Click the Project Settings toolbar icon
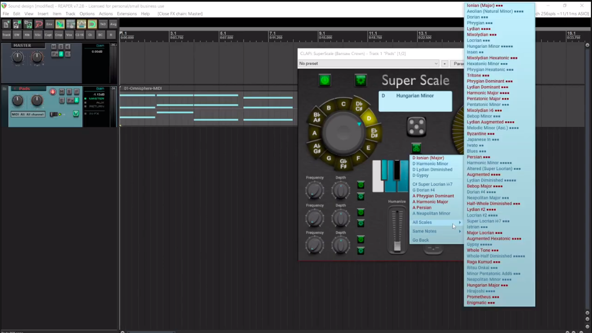Screen dimensions: 592x333 point(28,24)
